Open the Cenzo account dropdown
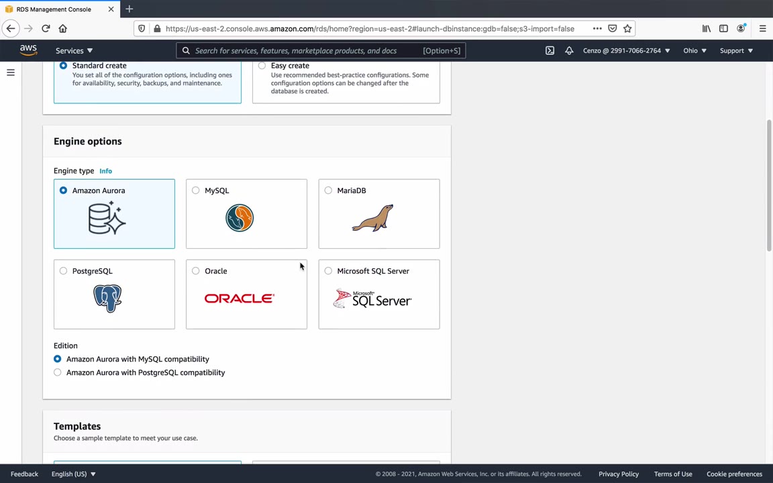 click(626, 50)
